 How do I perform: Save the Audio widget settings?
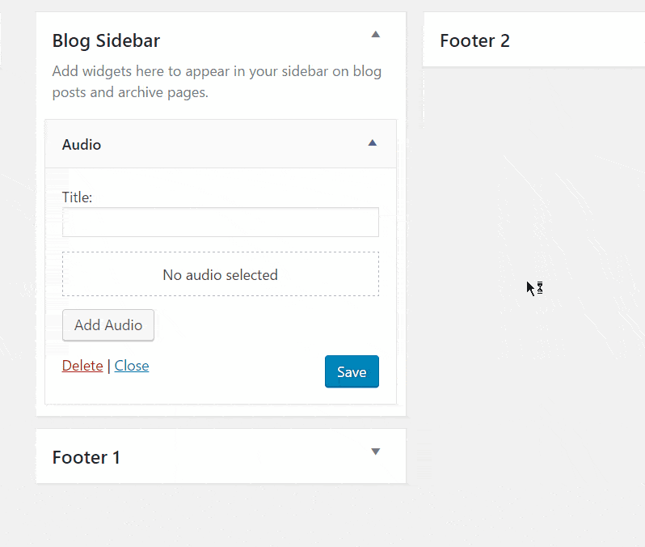coord(352,372)
